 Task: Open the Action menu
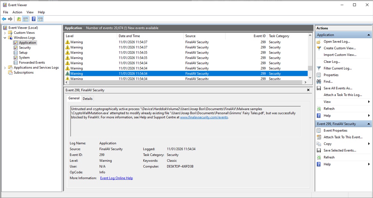click(17, 12)
